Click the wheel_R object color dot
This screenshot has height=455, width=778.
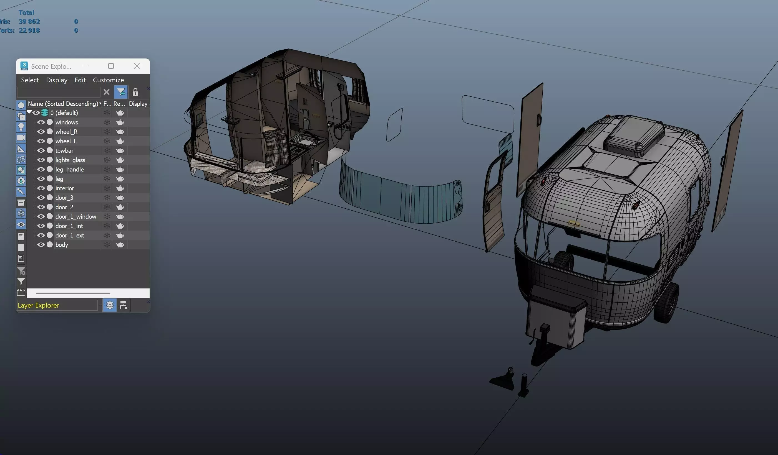coord(50,132)
